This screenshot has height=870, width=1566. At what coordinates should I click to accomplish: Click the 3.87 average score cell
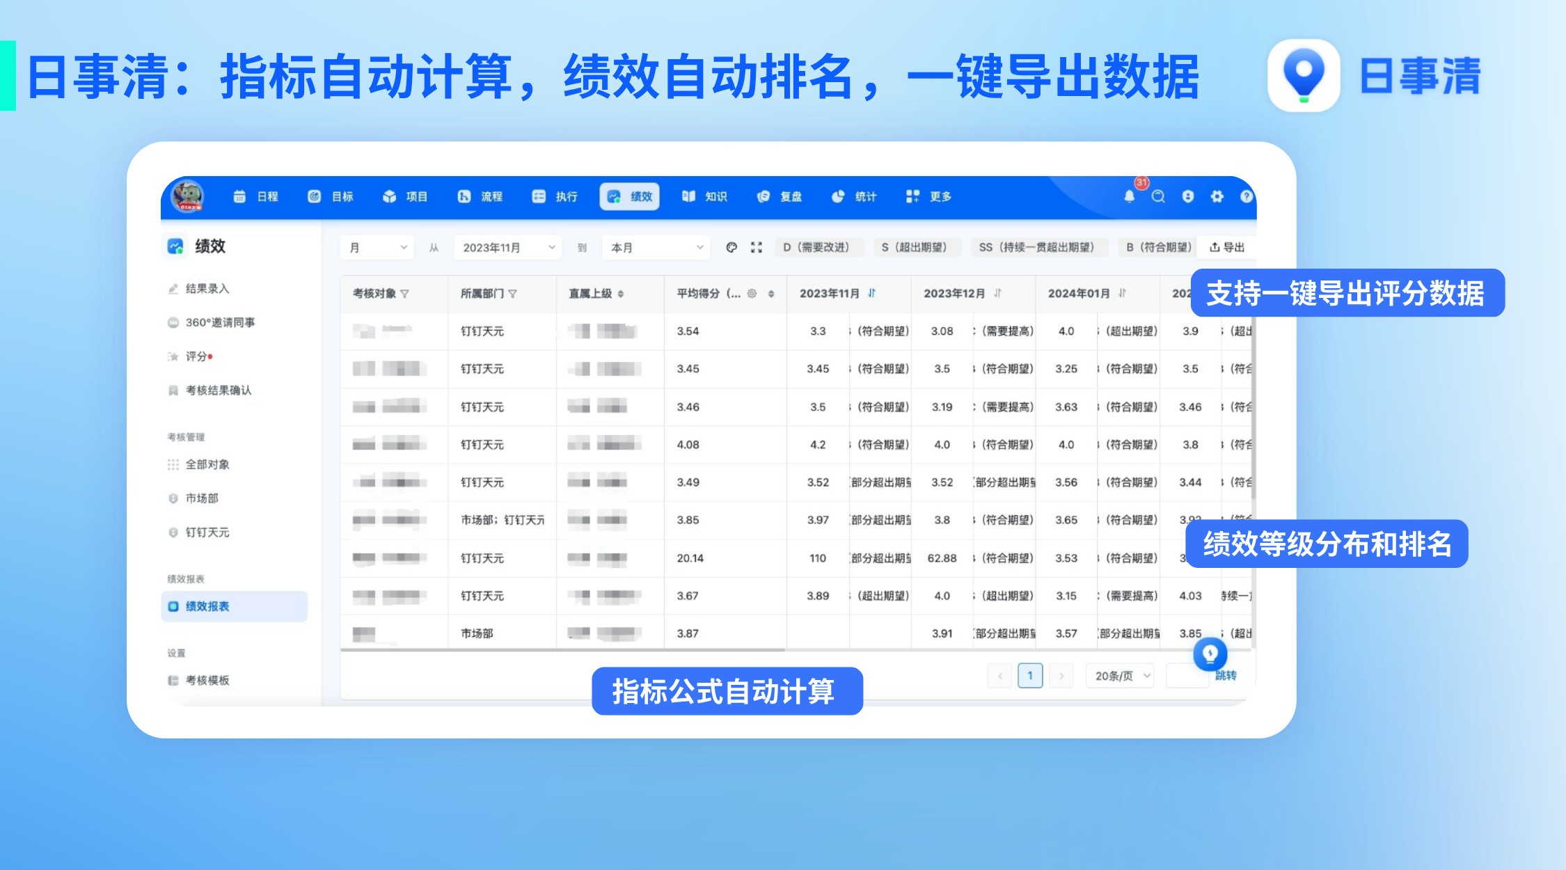(x=725, y=633)
